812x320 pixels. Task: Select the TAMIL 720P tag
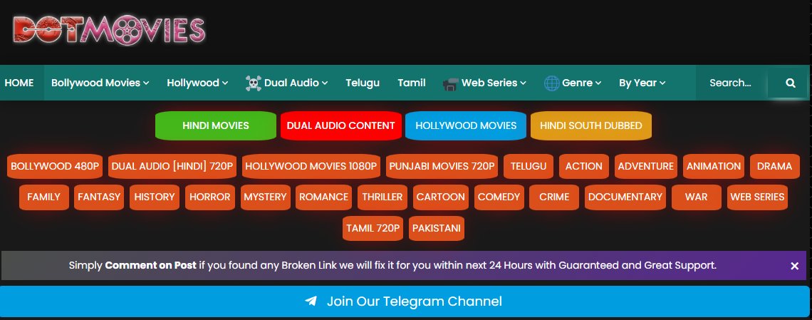click(373, 228)
